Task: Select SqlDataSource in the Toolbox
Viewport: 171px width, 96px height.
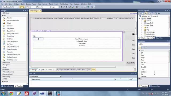Action: (x=12, y=57)
